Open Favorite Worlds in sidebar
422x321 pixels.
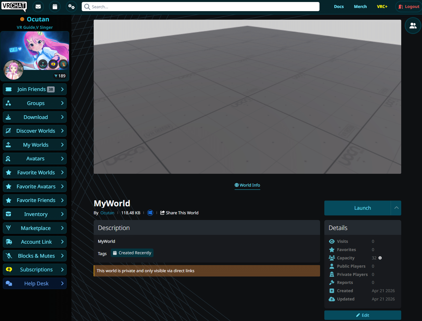point(35,173)
